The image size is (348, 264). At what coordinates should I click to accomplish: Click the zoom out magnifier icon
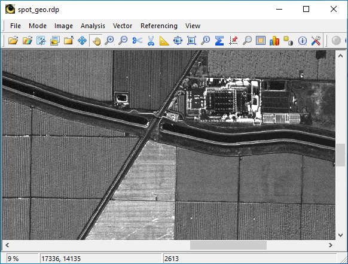pos(123,41)
